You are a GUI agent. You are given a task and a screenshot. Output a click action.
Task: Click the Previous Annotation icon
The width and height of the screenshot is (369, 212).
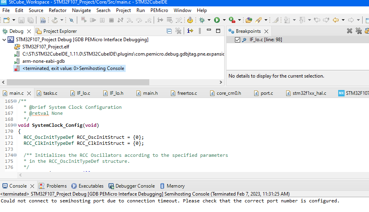(302, 20)
